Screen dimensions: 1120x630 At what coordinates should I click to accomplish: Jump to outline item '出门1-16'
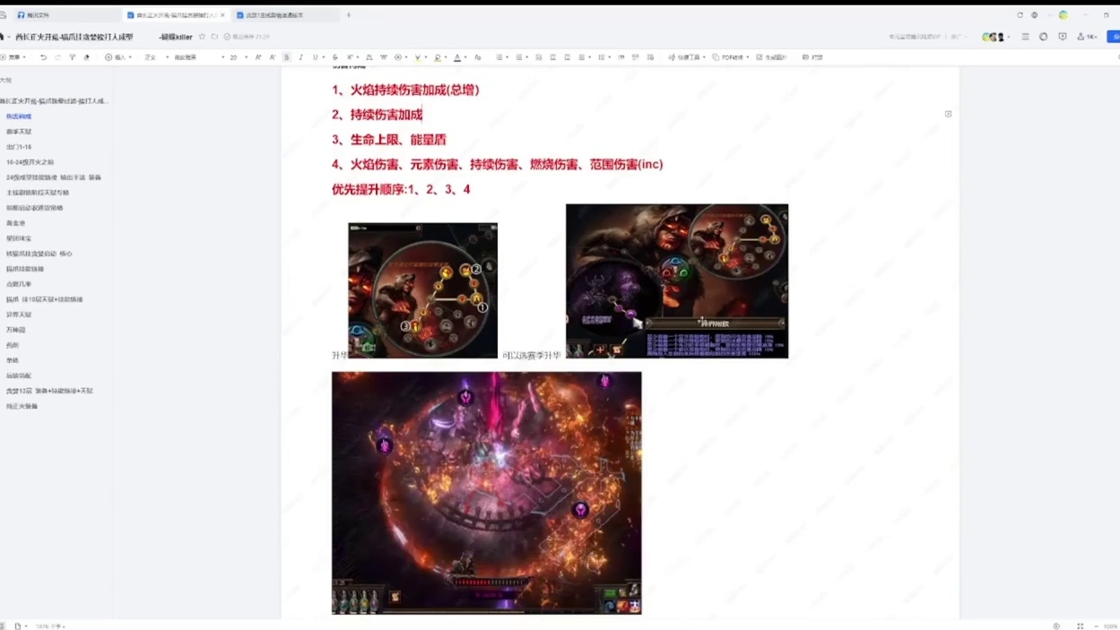[19, 147]
